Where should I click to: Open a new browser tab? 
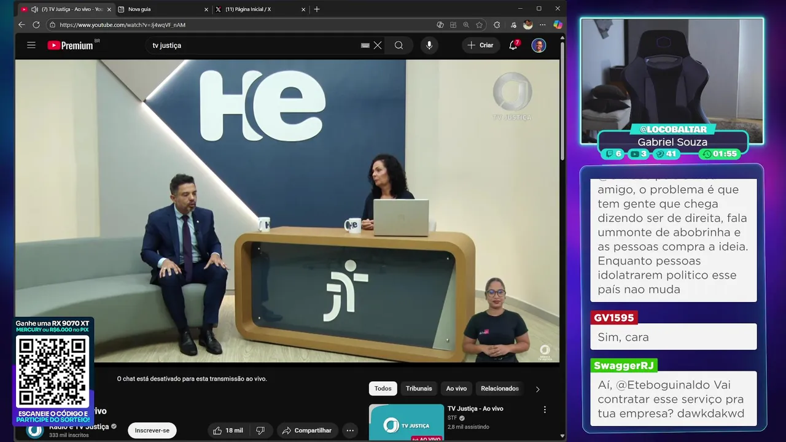click(317, 9)
